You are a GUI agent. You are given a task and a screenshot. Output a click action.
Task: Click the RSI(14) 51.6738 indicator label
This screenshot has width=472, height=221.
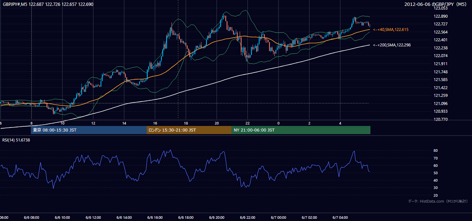16,140
